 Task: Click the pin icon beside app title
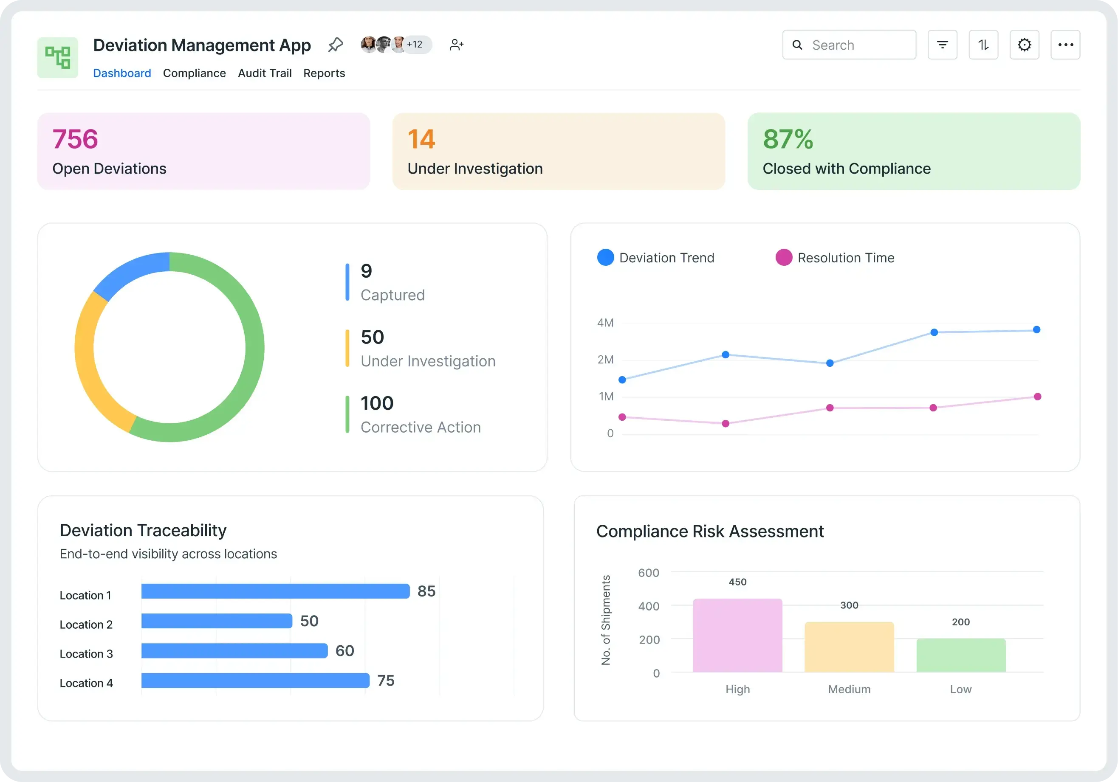coord(336,45)
